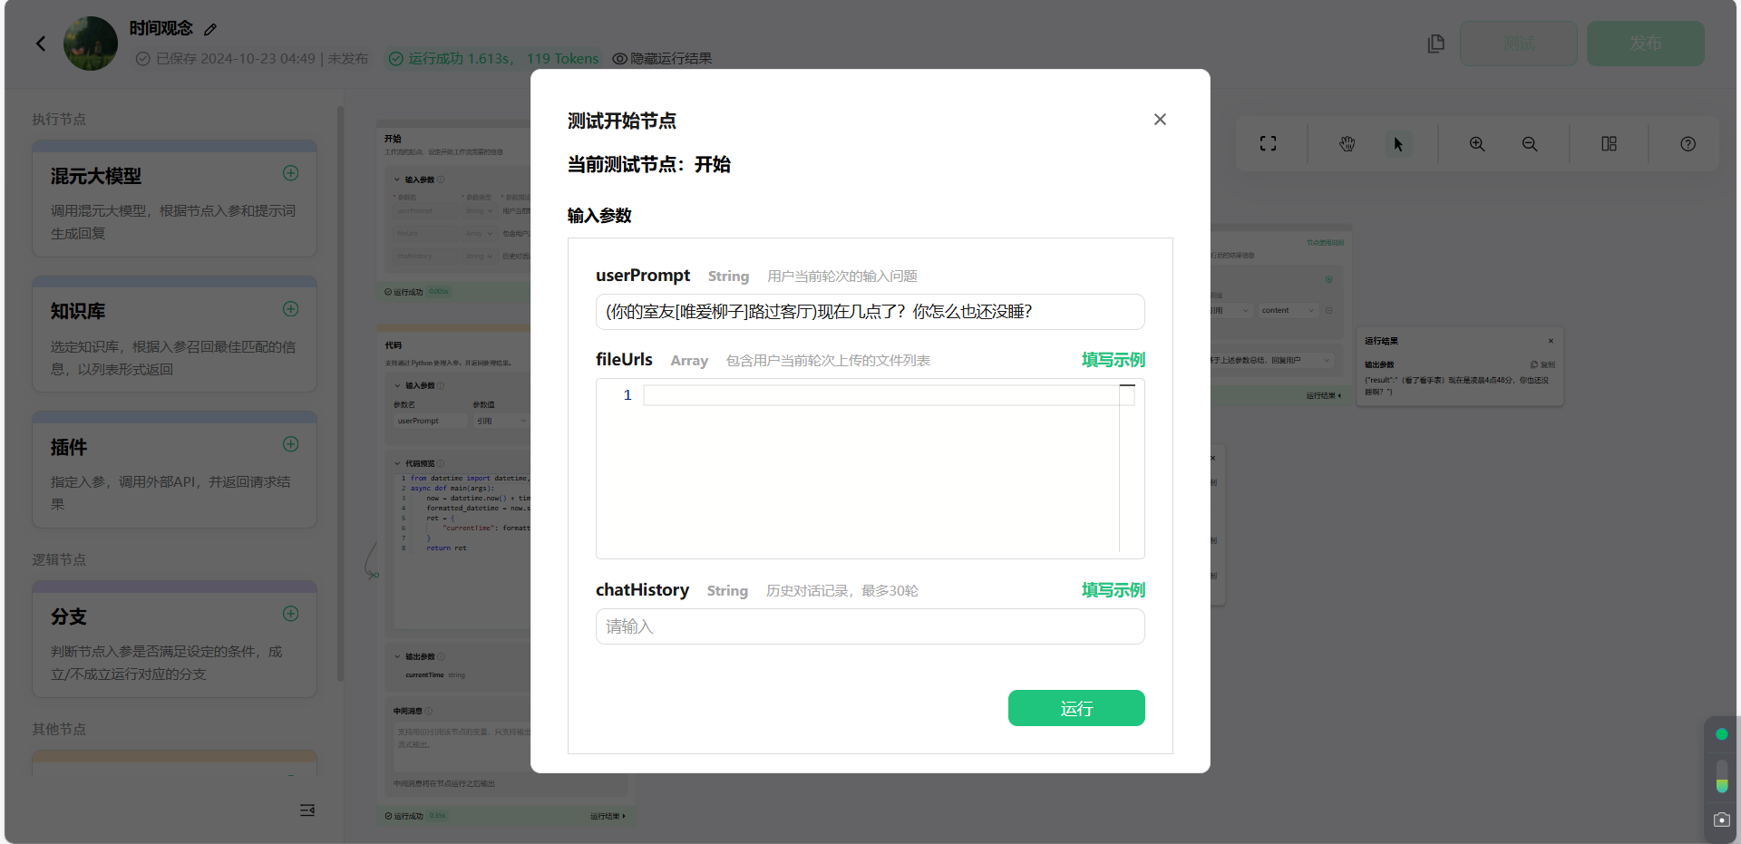Click the userPrompt text input field
This screenshot has height=844, width=1741.
click(x=870, y=312)
